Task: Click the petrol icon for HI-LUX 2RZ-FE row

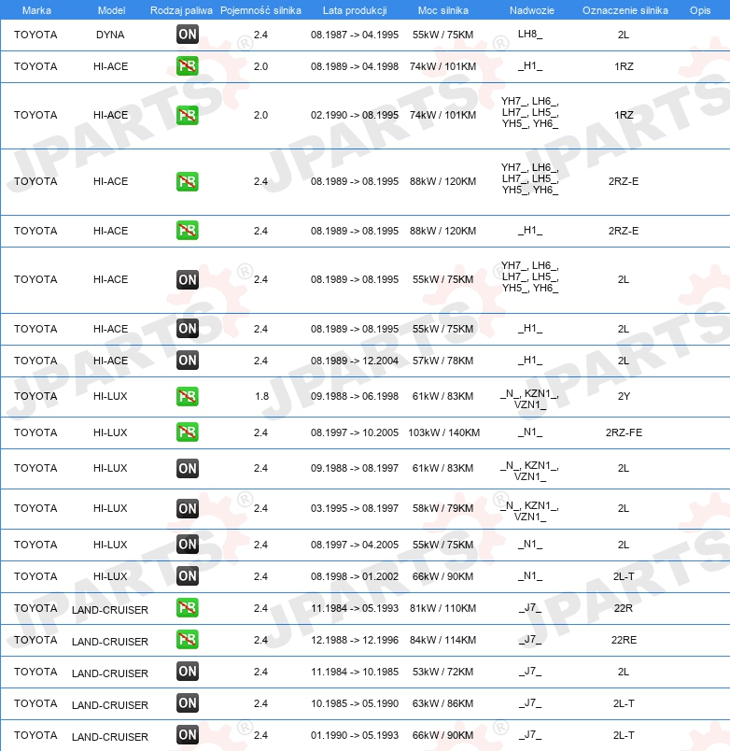Action: click(187, 432)
